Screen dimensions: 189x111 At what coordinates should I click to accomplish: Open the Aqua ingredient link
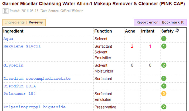[x=8, y=39]
